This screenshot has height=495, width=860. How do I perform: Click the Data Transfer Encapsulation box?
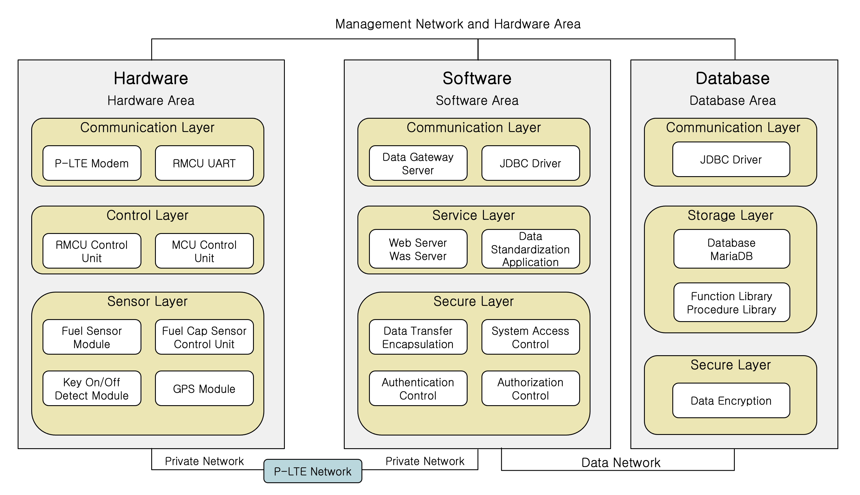click(x=418, y=337)
